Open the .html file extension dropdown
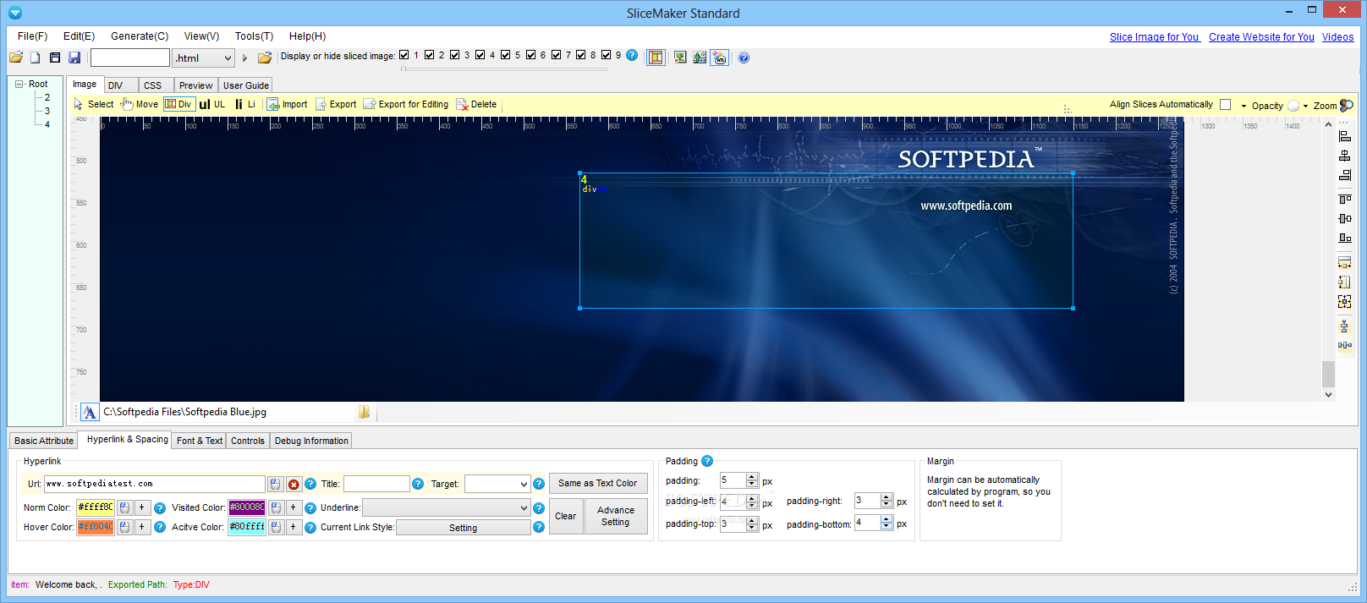Image resolution: width=1367 pixels, height=603 pixels. [228, 58]
